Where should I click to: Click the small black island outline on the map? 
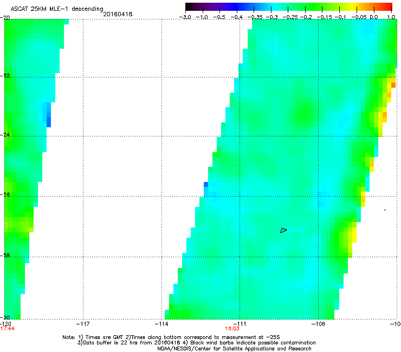pos(283,230)
